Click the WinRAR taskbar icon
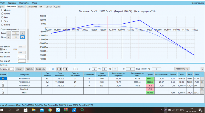The image size is (205, 113). tap(66, 110)
